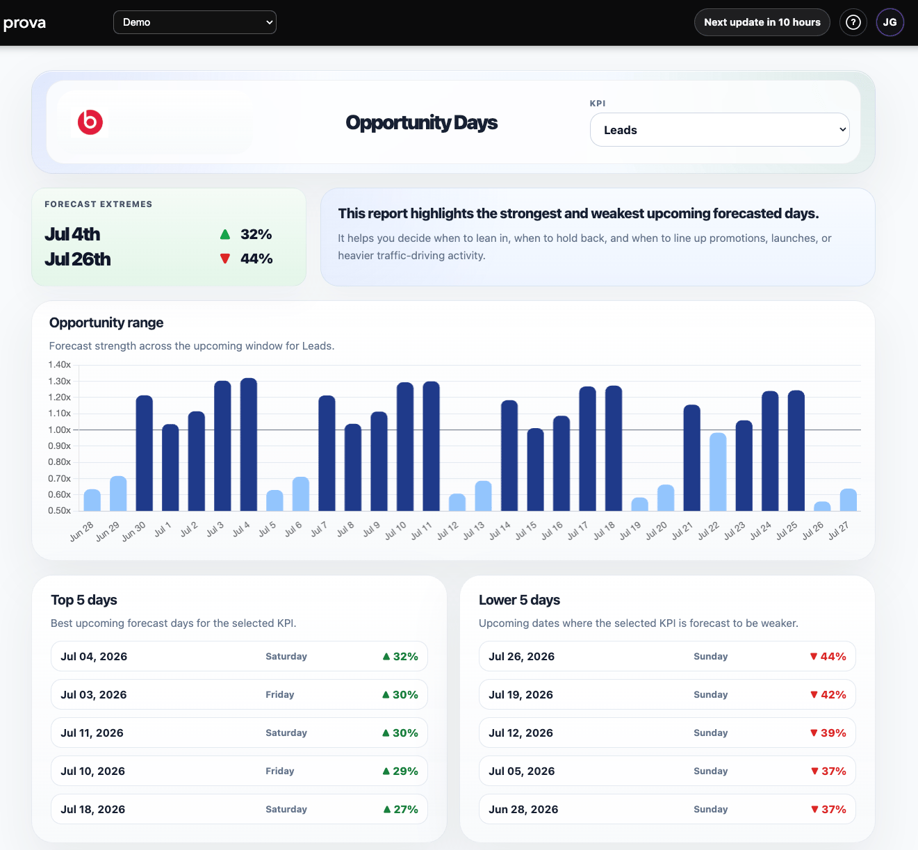
Task: Click the Jul 14 axis label
Action: pyautogui.click(x=500, y=530)
